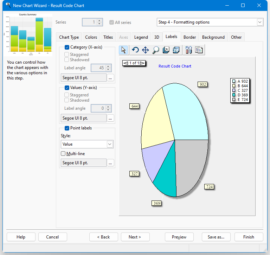This screenshot has width=270, height=255.
Task: Click the 644 pie label
Action: [x=134, y=106]
